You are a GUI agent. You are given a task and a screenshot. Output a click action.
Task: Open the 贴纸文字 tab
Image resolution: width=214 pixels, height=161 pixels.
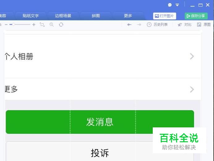point(31,16)
